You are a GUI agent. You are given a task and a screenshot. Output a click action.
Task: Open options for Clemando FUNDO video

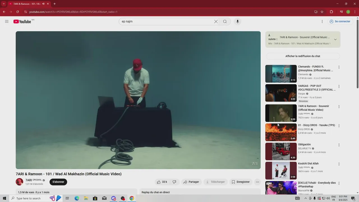click(339, 67)
